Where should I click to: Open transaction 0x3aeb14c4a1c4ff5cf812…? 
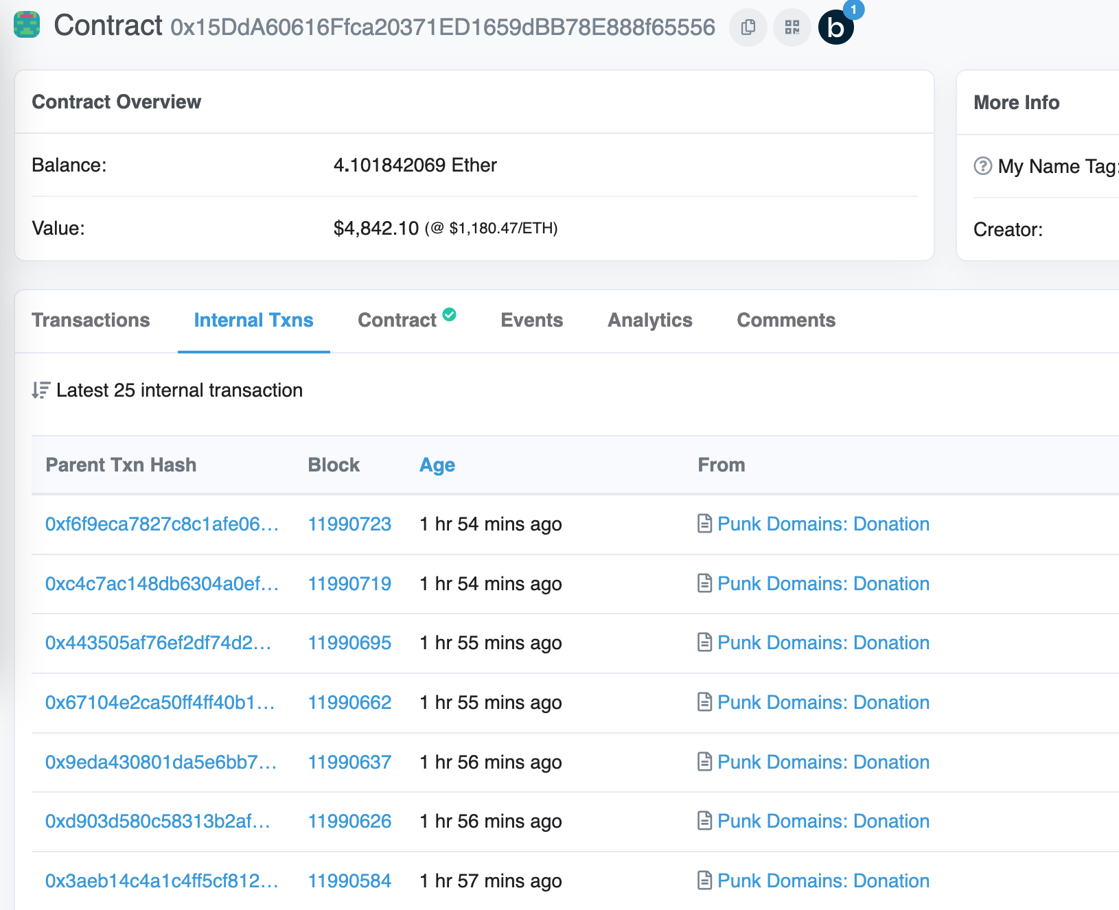point(162,880)
